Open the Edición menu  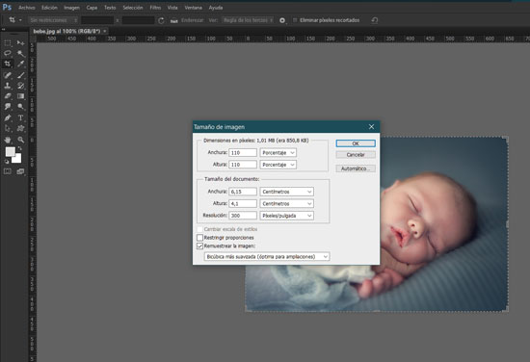point(49,8)
